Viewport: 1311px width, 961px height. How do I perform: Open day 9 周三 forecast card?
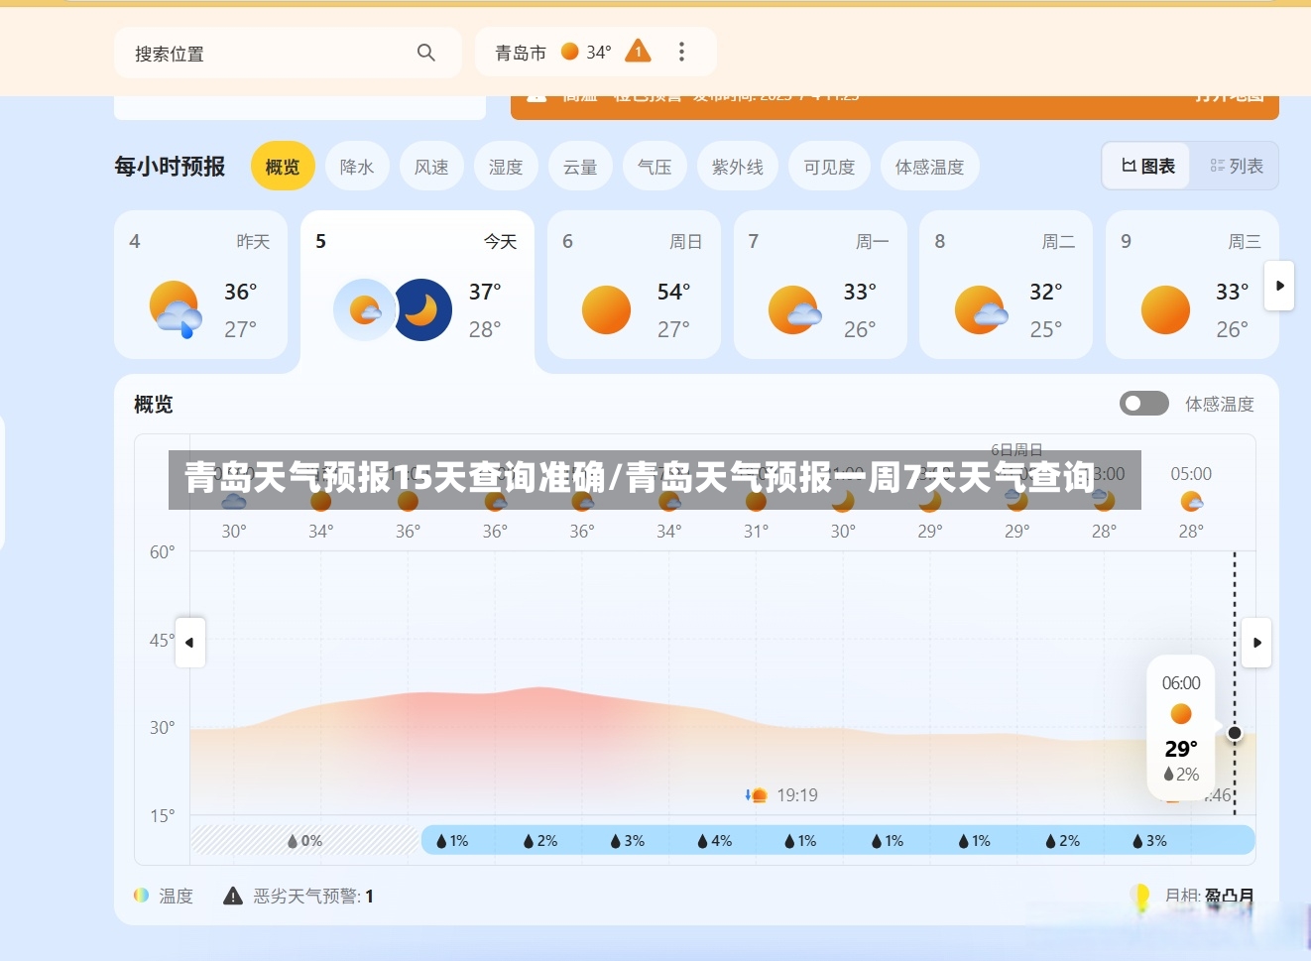[x=1192, y=285]
